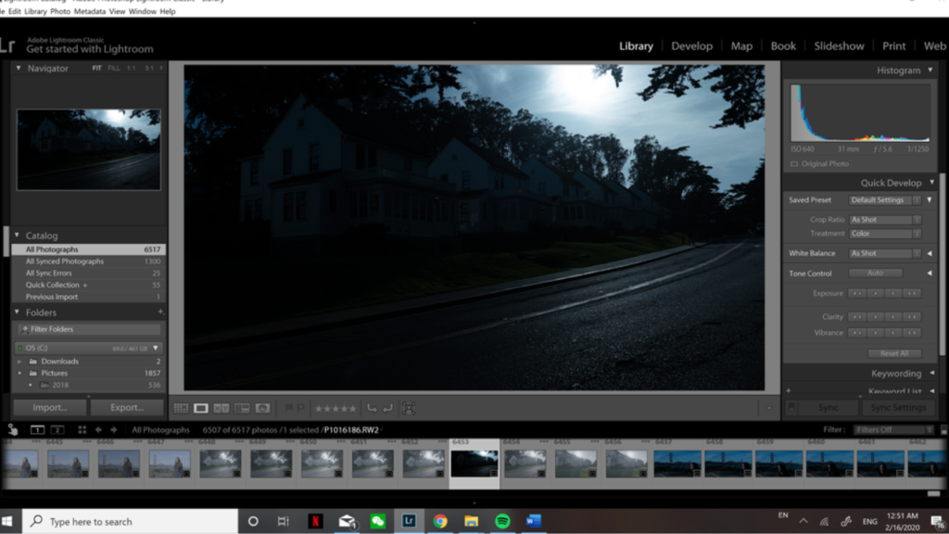Click the Import button
949x534 pixels.
(49, 407)
